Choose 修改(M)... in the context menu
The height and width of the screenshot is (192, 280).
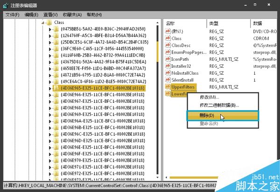click(x=209, y=97)
